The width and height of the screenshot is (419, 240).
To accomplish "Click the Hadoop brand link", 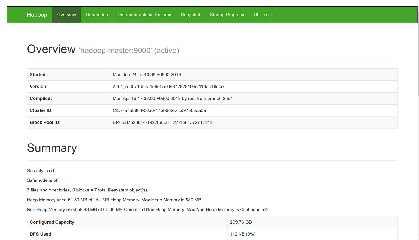I will pos(37,15).
